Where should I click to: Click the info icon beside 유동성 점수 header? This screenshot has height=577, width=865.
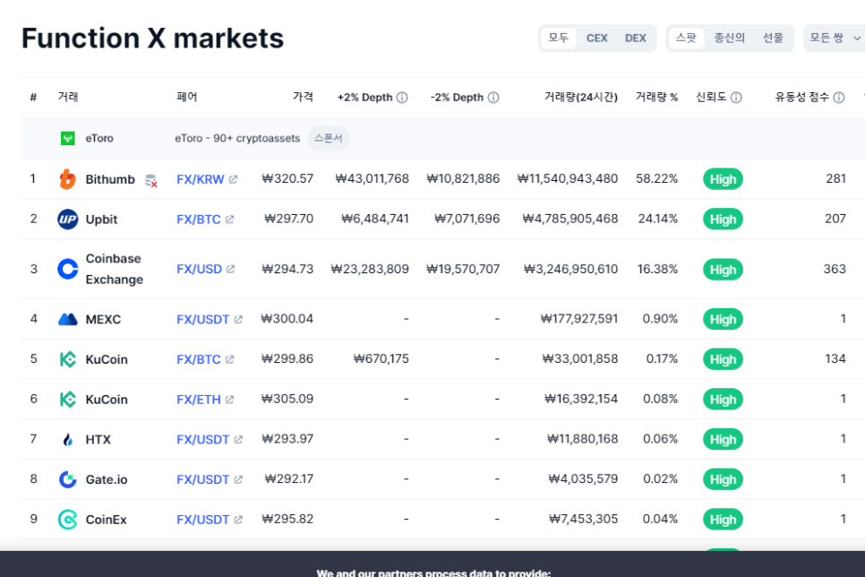[838, 98]
